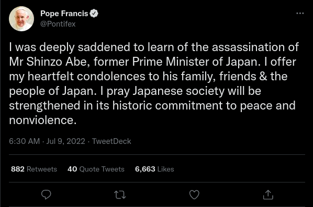Viewport: 313px width, 207px height.
Task: Click the reply speech bubble icon
Action: [x=46, y=194]
